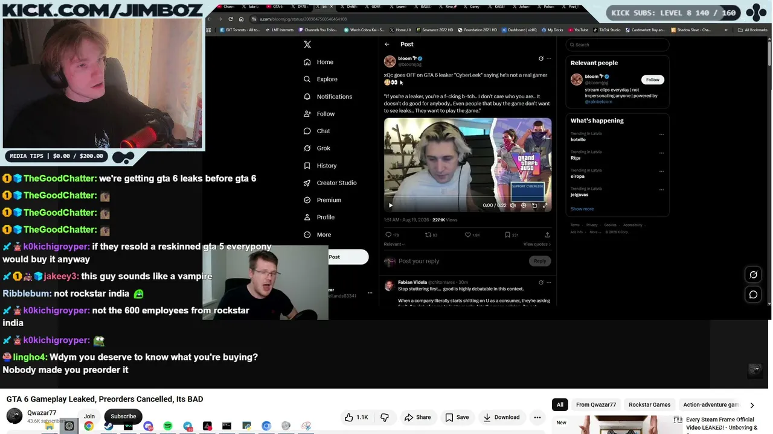Click the browser home button

pos(241,19)
